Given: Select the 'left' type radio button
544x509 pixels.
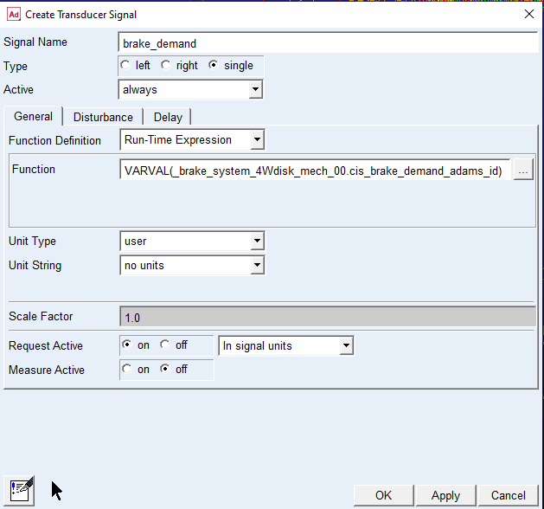Looking at the screenshot, I should coord(125,65).
